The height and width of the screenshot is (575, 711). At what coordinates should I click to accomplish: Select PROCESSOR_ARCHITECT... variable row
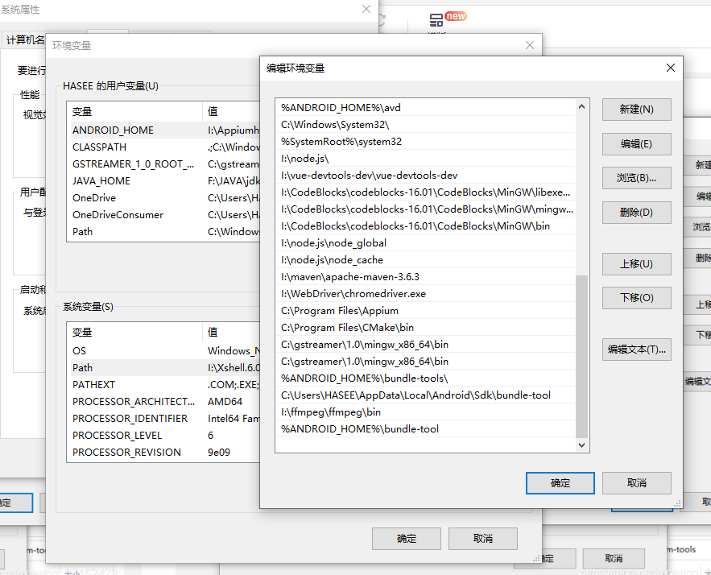pyautogui.click(x=165, y=402)
